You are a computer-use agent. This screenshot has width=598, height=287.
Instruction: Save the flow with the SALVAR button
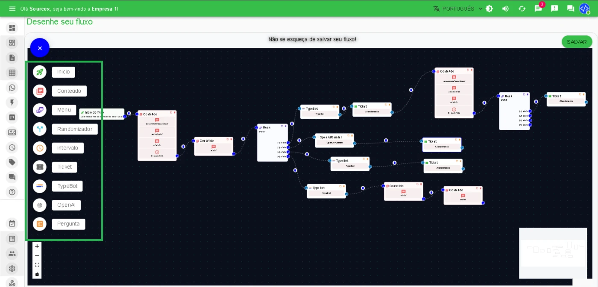coord(577,42)
